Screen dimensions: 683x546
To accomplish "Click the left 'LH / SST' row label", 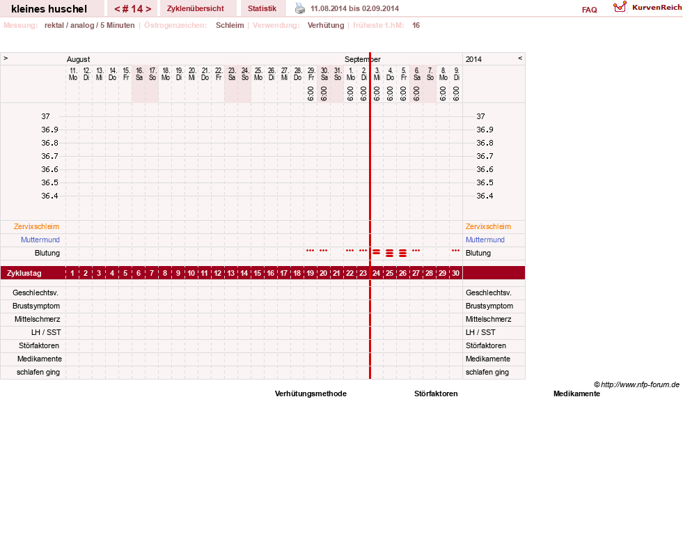I will click(x=46, y=332).
